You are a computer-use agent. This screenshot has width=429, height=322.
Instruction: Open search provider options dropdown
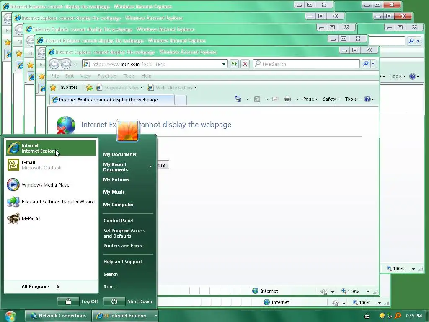[x=373, y=64]
